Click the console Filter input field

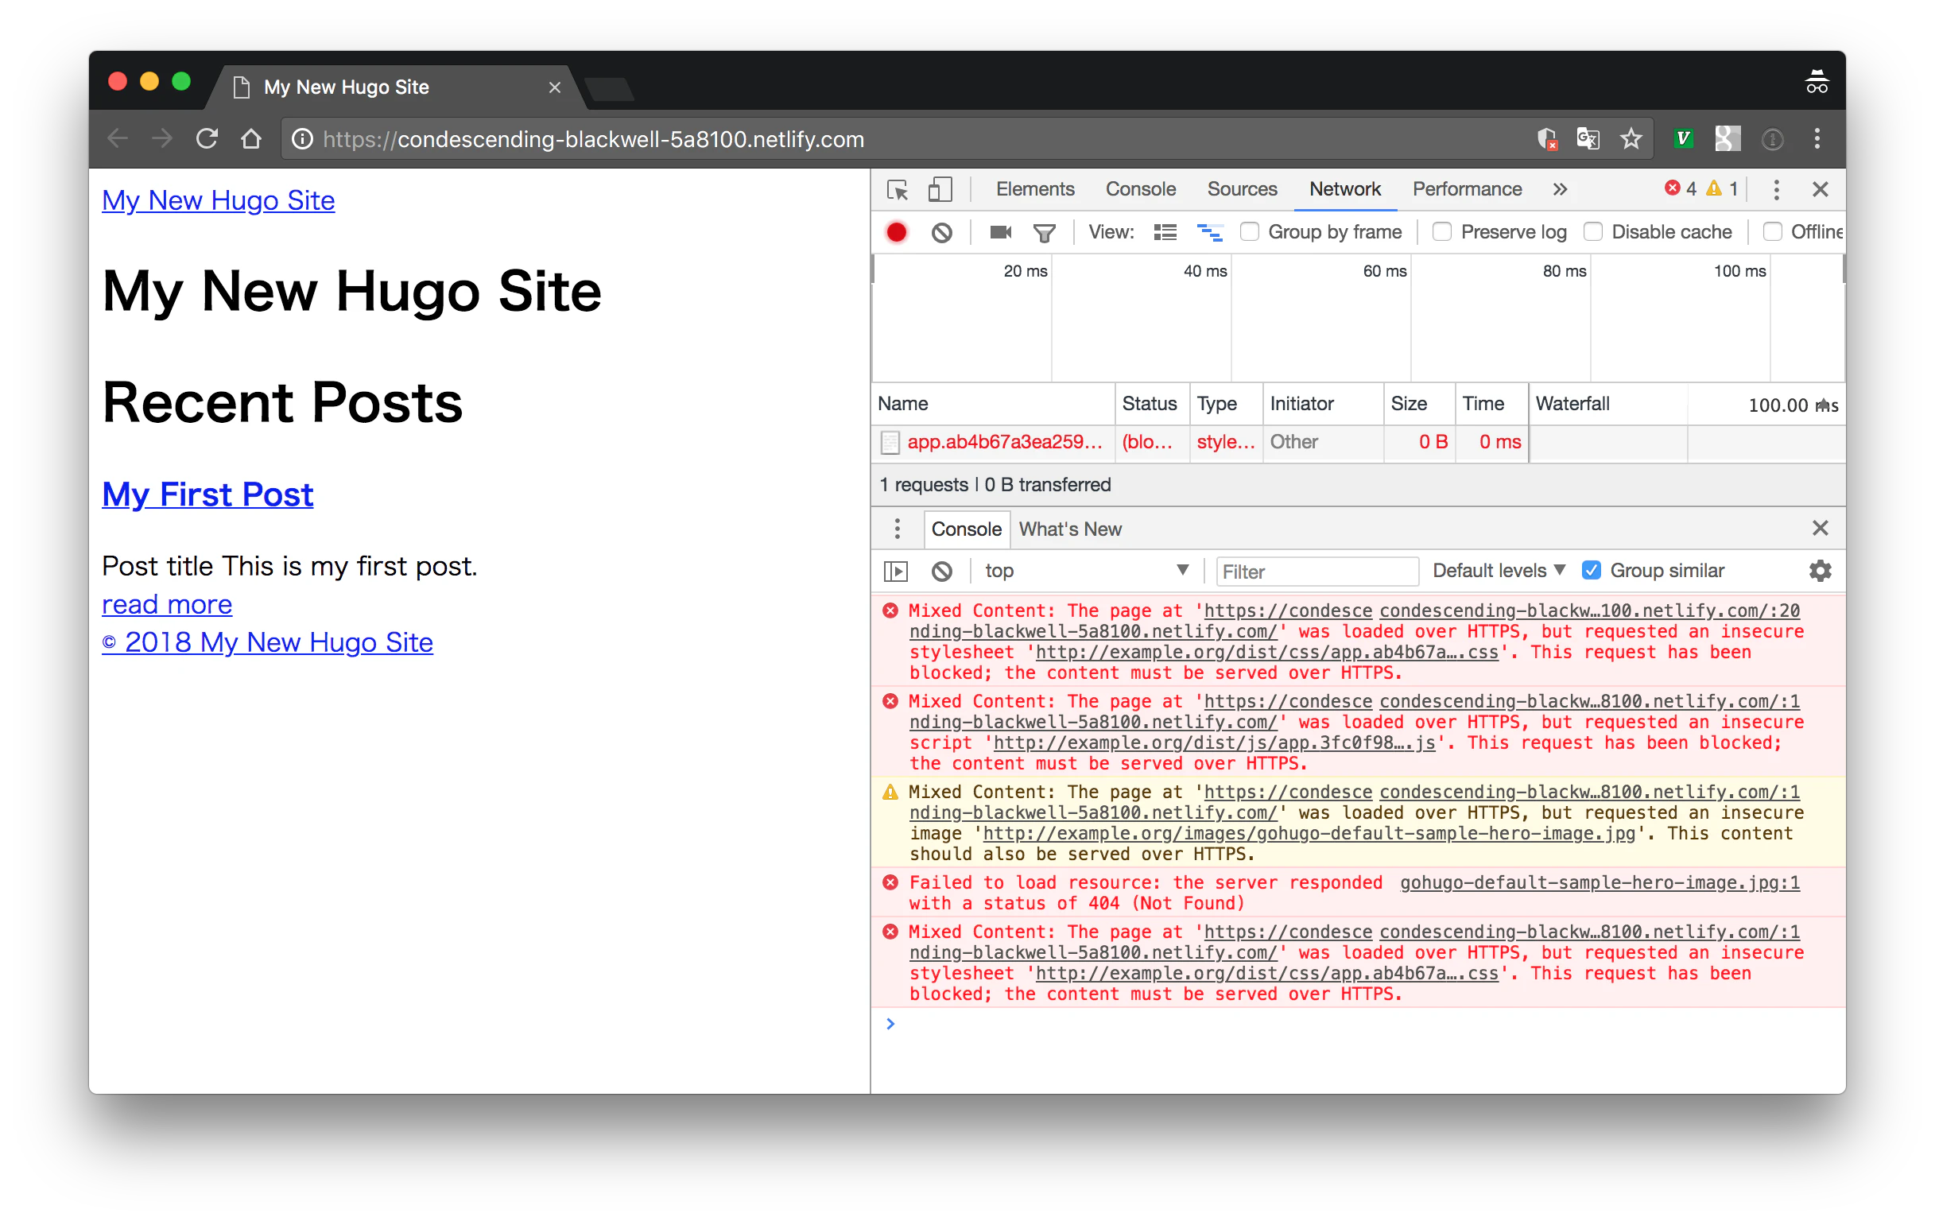(1317, 571)
